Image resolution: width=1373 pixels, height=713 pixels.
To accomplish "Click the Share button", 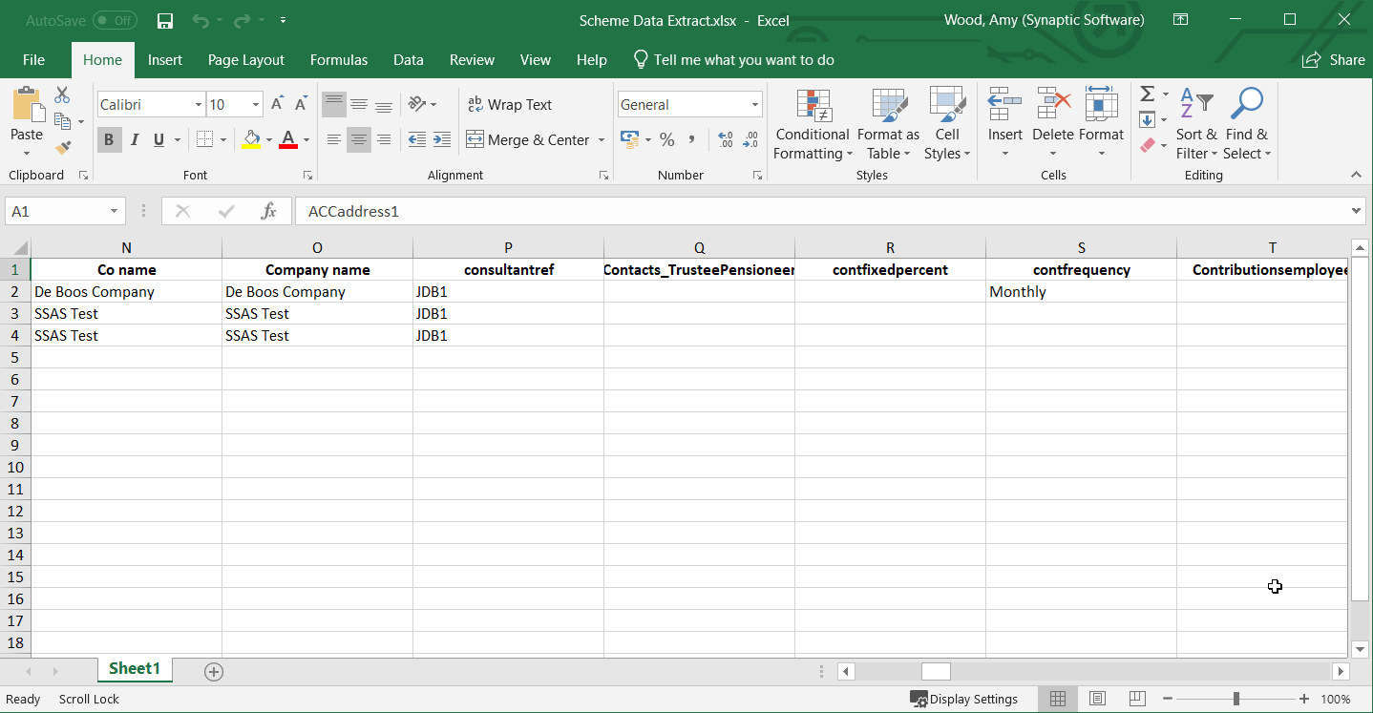I will [1334, 60].
